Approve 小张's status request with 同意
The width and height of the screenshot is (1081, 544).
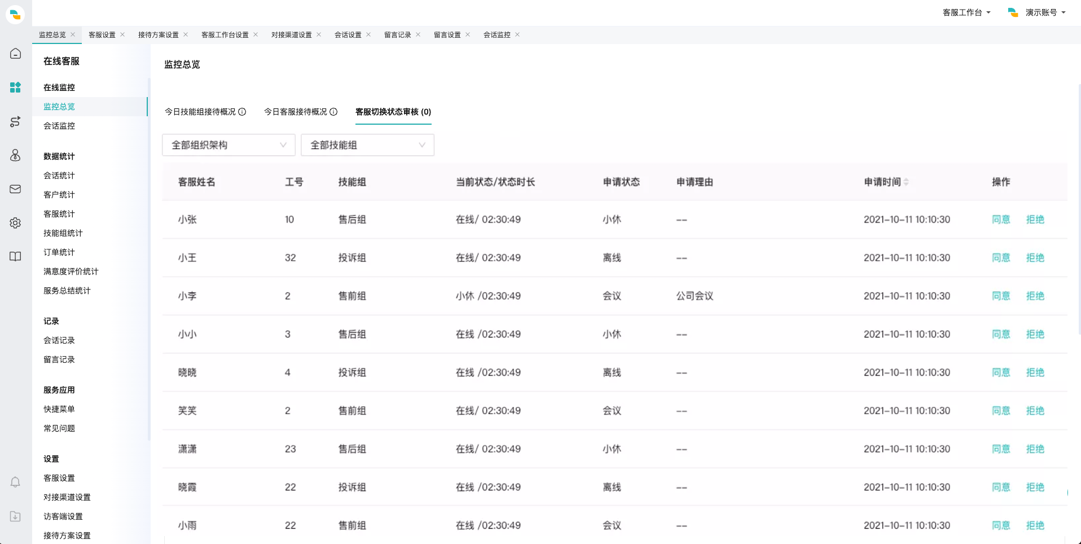pos(1001,220)
